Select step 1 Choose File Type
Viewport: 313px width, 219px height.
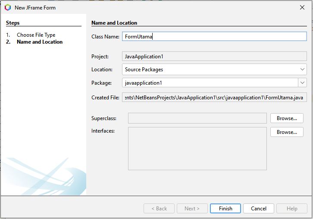click(x=36, y=35)
